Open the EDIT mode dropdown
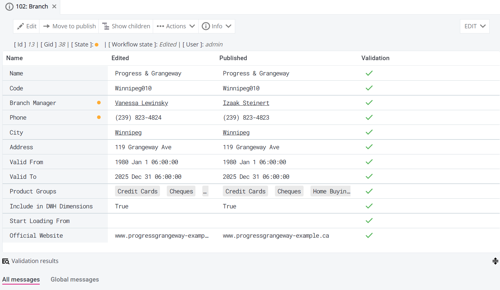Screen dimensions: 500x290 tap(475, 26)
